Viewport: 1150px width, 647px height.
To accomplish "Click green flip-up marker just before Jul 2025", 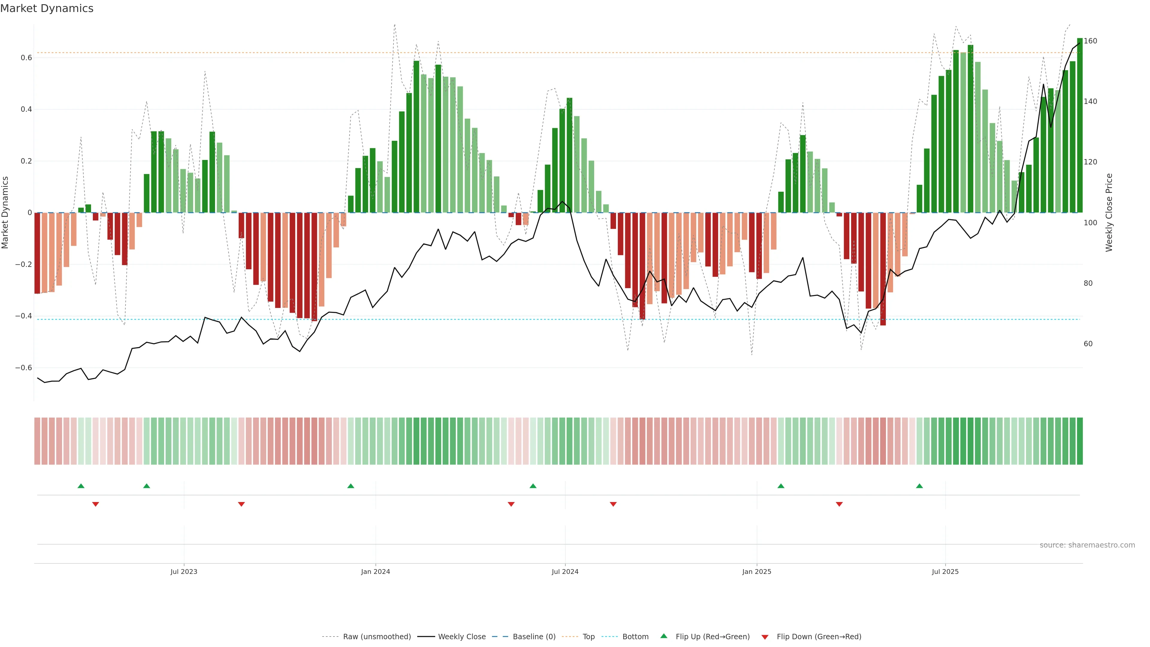I will 919,486.
